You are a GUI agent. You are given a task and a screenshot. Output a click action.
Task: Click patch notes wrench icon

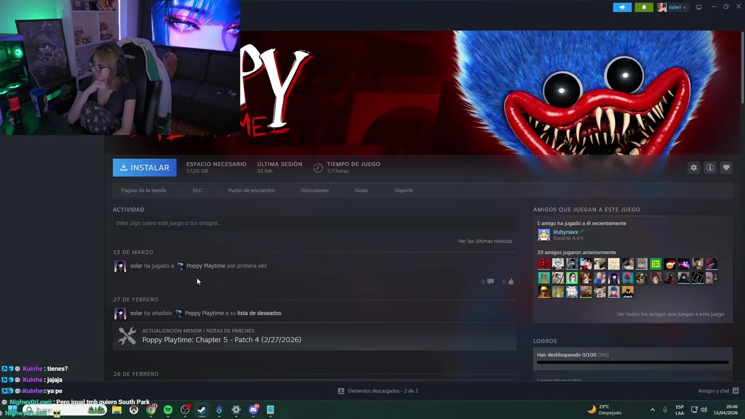pyautogui.click(x=127, y=336)
